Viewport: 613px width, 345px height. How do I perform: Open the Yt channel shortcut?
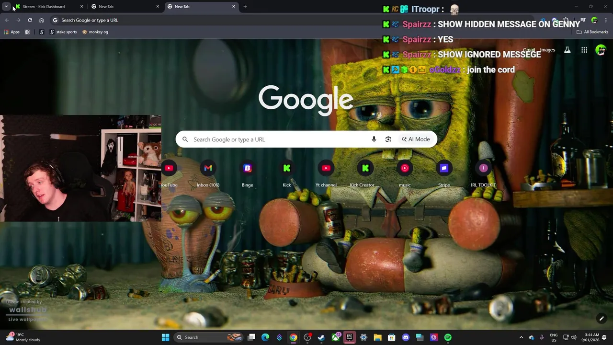click(x=326, y=174)
